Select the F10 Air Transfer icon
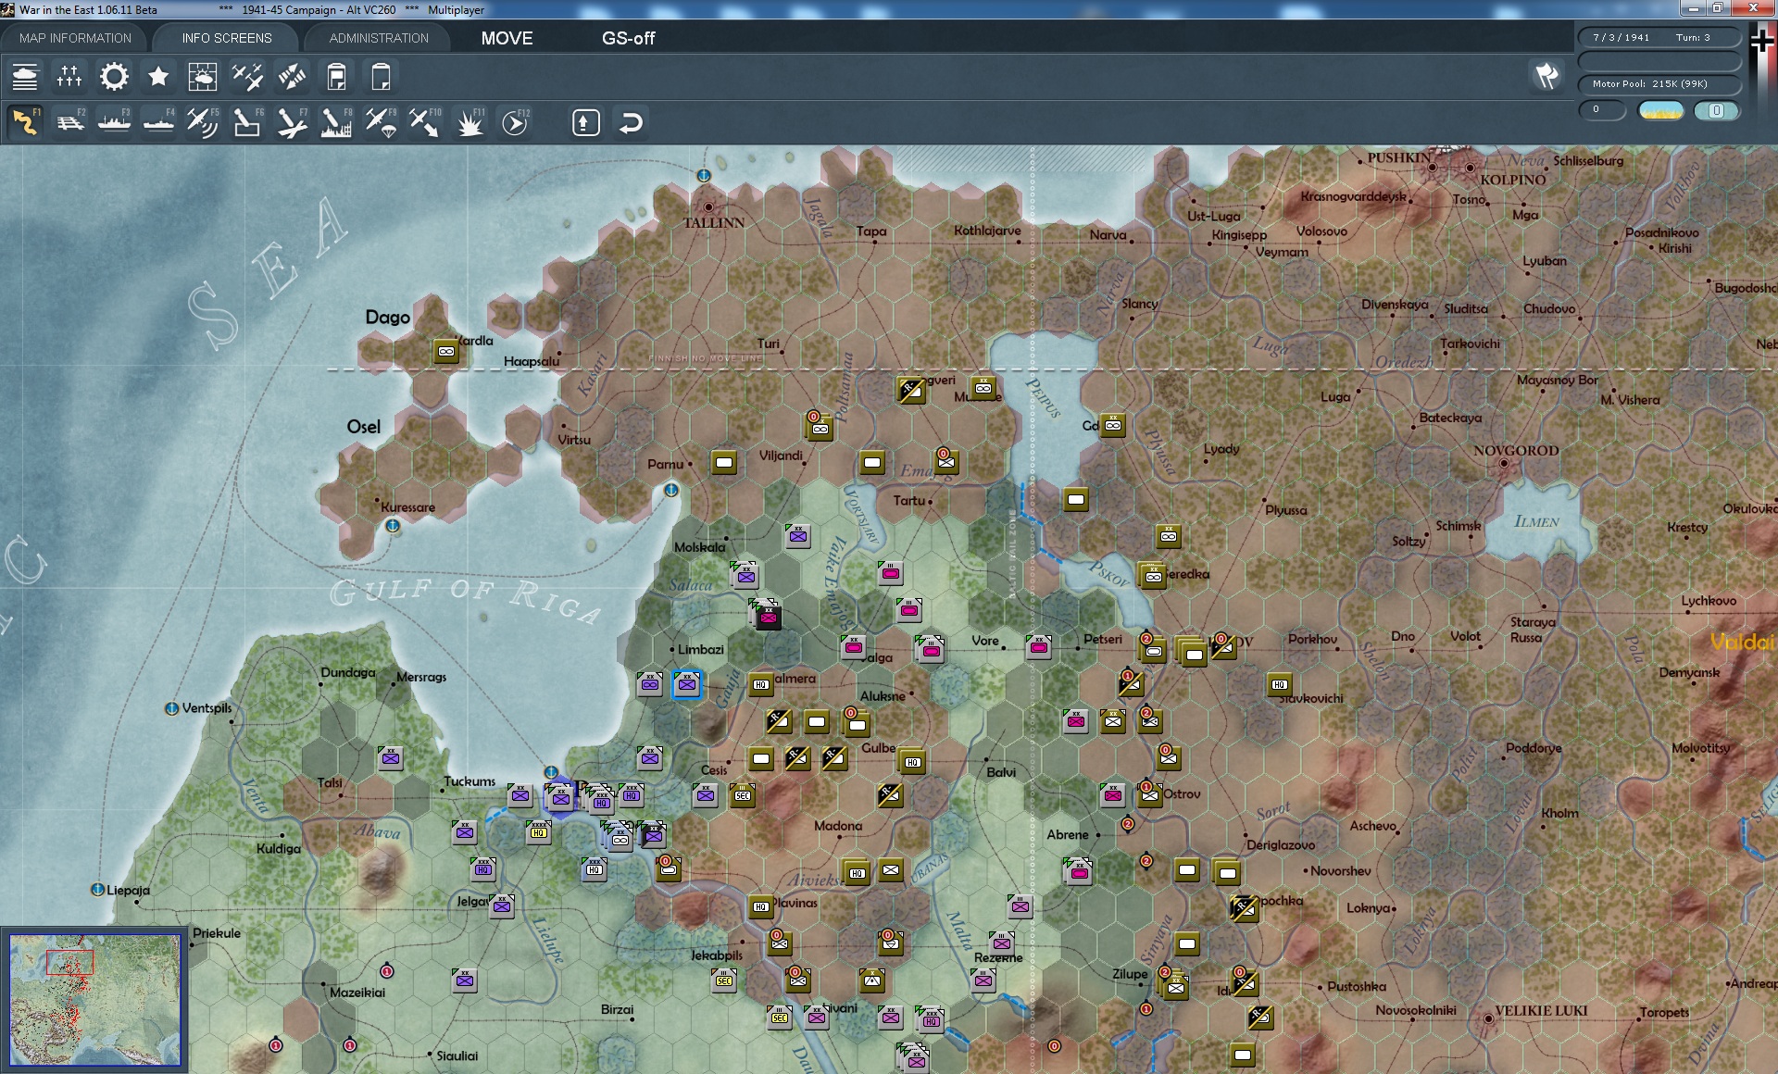This screenshot has height=1074, width=1778. (425, 122)
